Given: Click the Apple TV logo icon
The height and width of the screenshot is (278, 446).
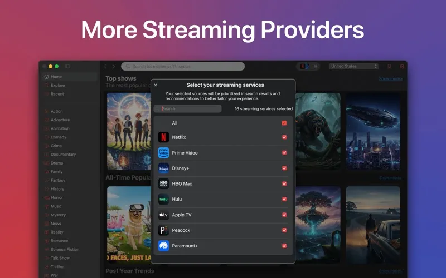Looking at the screenshot, I should click(x=163, y=215).
